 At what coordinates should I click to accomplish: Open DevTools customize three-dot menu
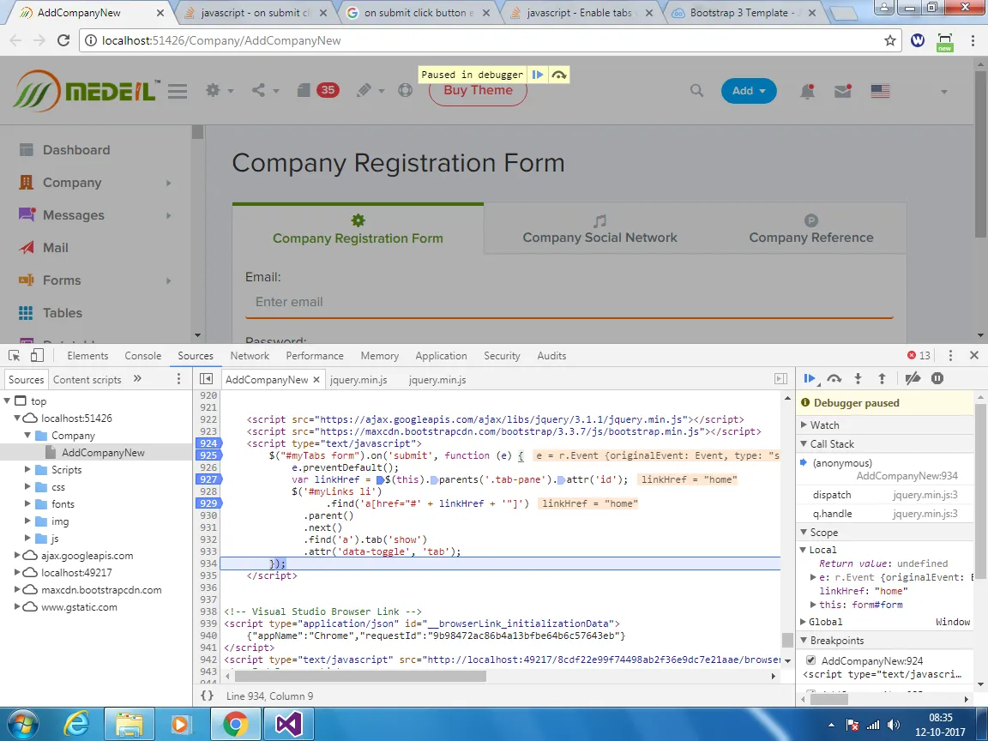[x=950, y=355]
